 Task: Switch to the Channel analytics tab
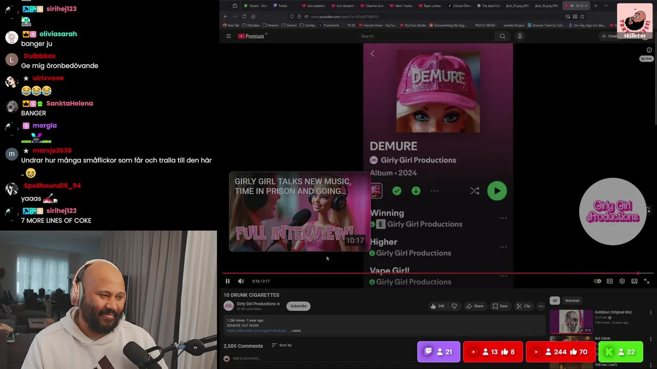point(373,6)
